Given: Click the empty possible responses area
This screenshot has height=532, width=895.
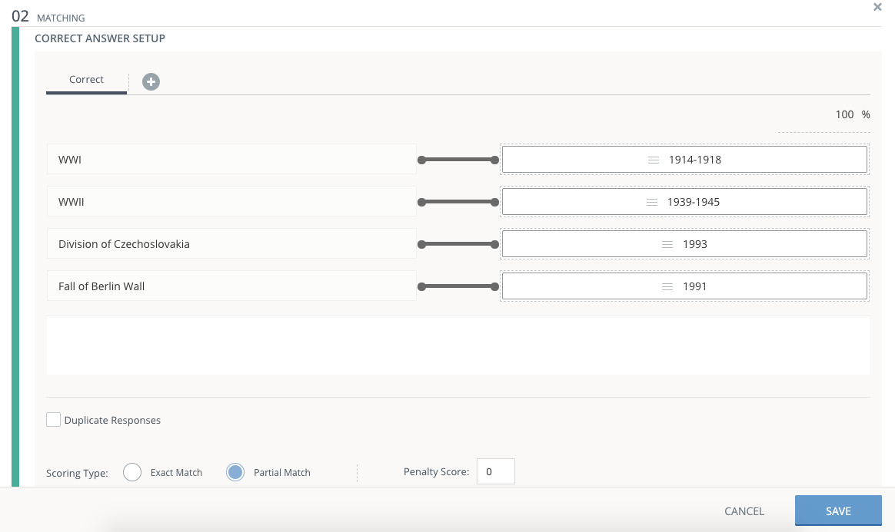Looking at the screenshot, I should [458, 345].
